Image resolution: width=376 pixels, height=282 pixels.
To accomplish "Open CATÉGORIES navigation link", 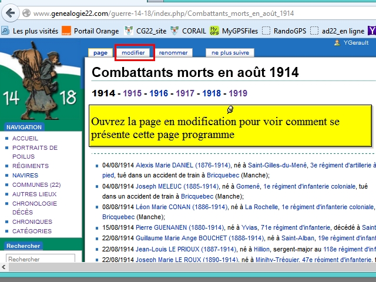I will 32,231.
